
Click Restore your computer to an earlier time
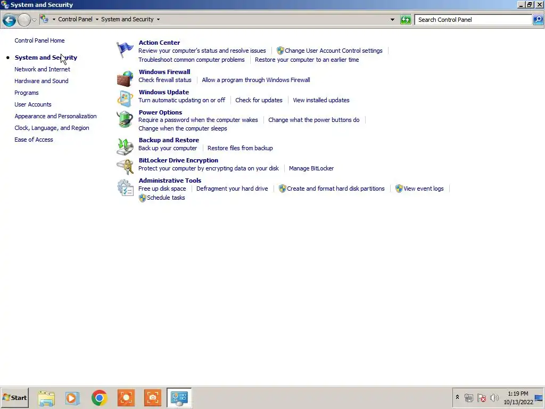pyautogui.click(x=307, y=60)
